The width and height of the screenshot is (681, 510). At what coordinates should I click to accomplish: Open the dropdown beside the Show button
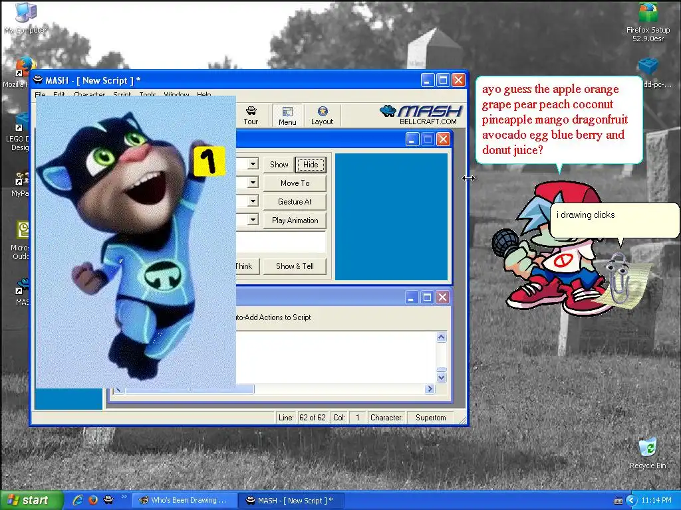[252, 164]
